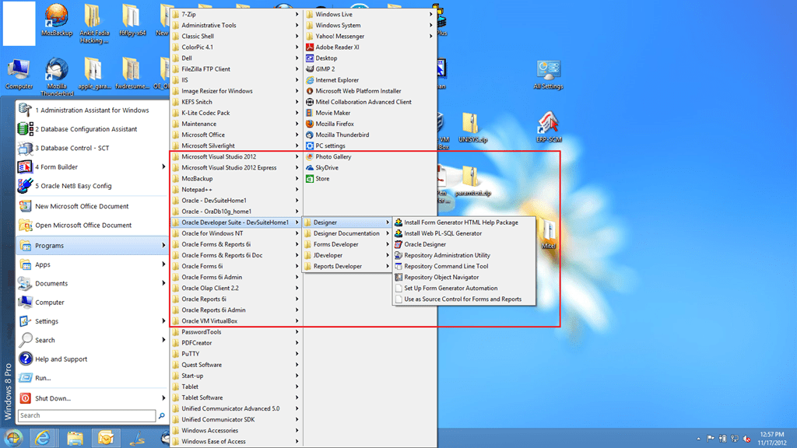797x448 pixels.
Task: Open Mozilla Firefox menu entry
Action: click(x=370, y=124)
